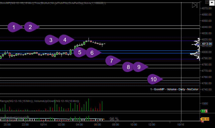Click the 4870.00 price axis label

coord(206,8)
